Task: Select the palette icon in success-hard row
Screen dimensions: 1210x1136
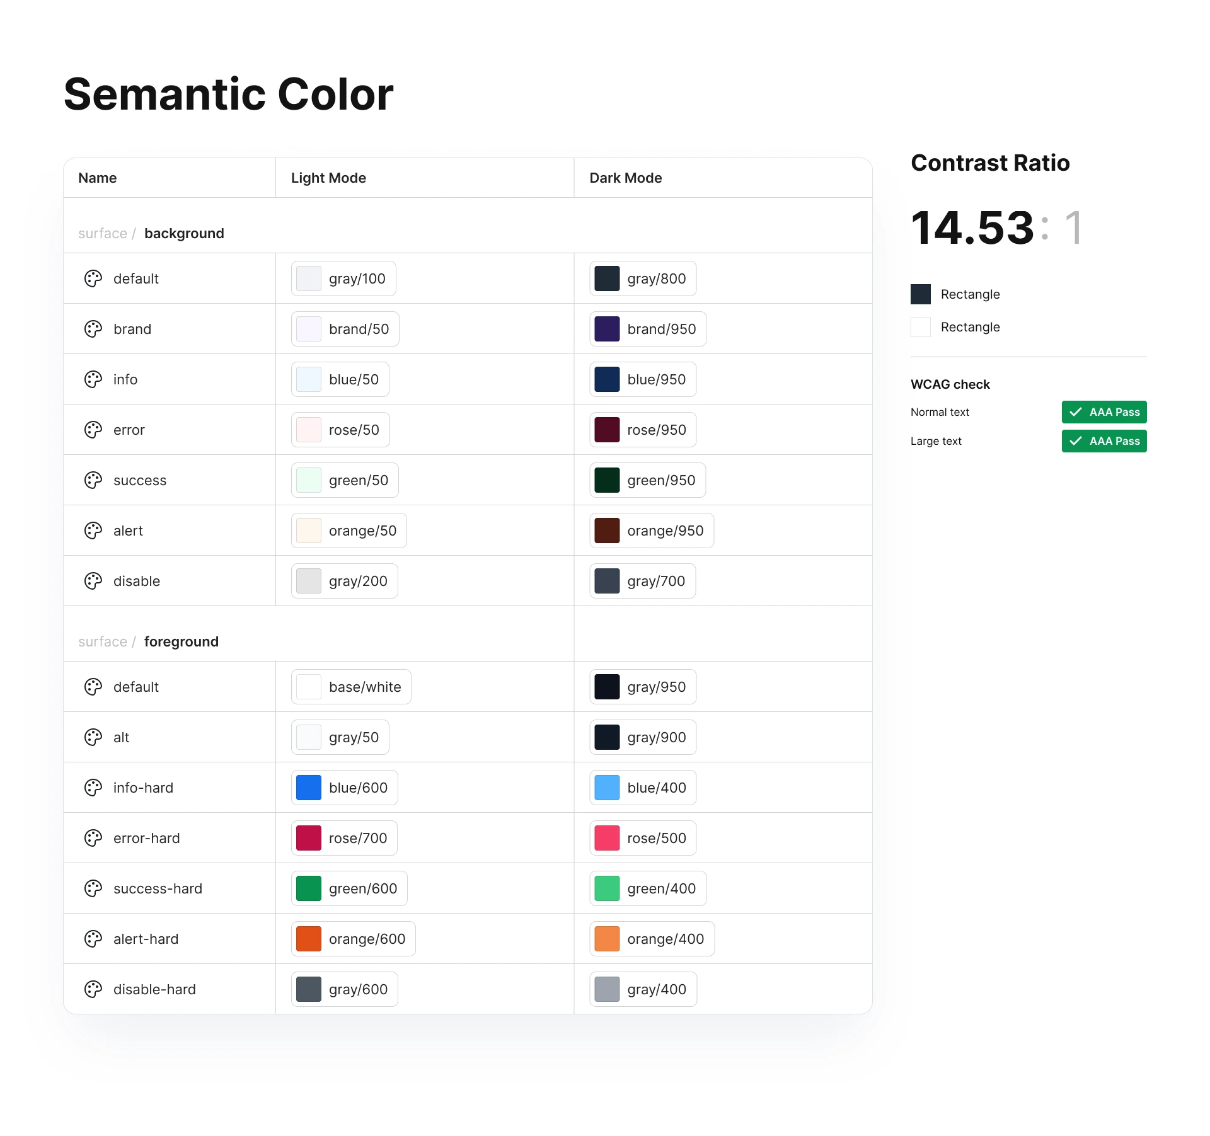Action: pyautogui.click(x=93, y=888)
